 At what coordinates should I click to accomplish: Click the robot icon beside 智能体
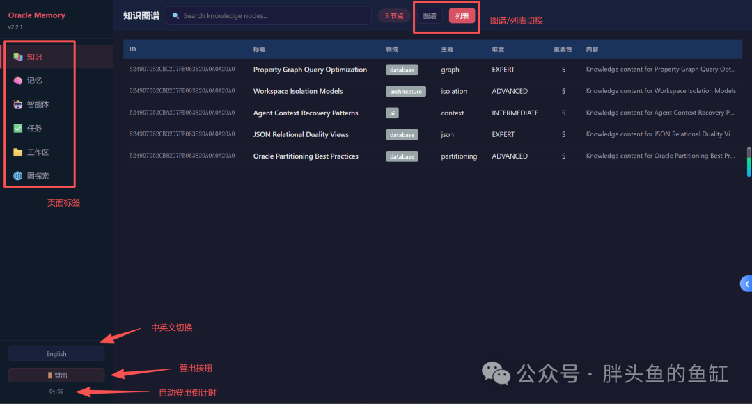17,105
